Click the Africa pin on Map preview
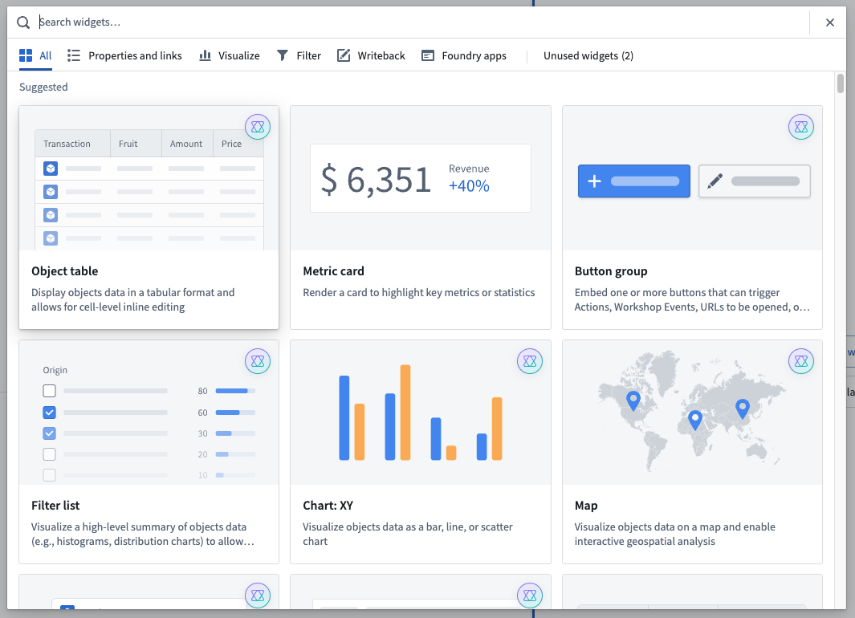855x618 pixels. pos(694,421)
